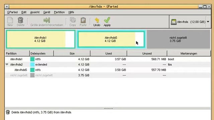Viewport: 214px width, 120px height.
Task: Click the hard disk icon for /dev/hda
Action: [174, 22]
